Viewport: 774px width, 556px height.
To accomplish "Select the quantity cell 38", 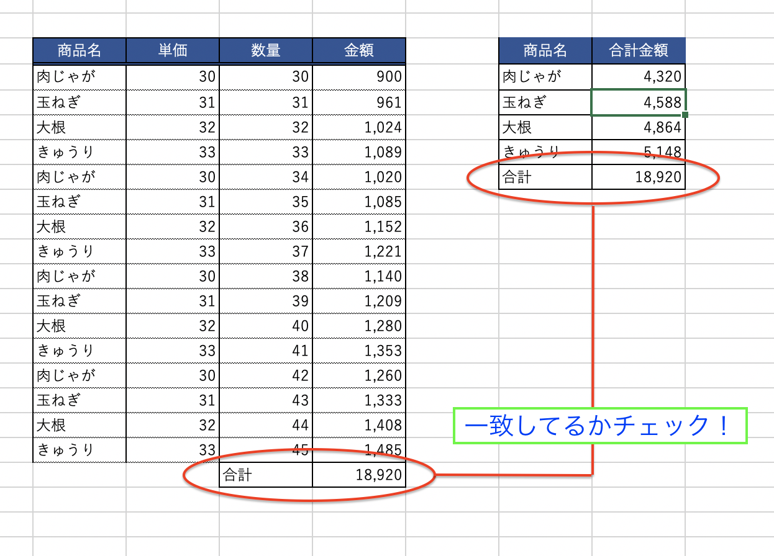I will point(266,276).
